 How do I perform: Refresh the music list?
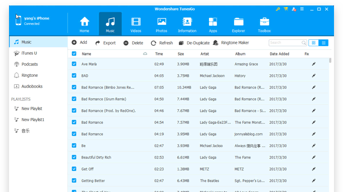pyautogui.click(x=162, y=43)
